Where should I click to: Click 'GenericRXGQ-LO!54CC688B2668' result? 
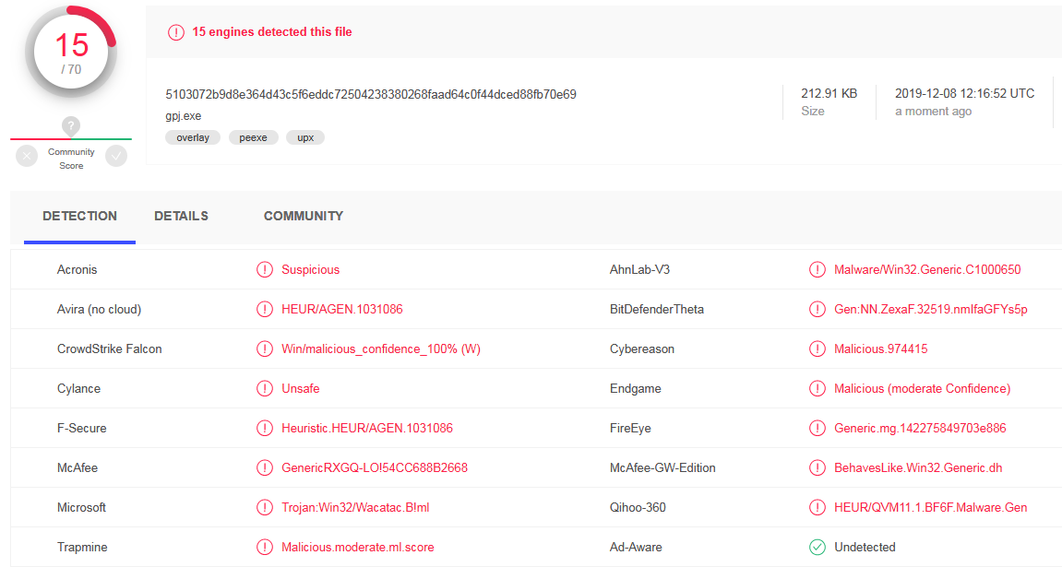click(375, 467)
